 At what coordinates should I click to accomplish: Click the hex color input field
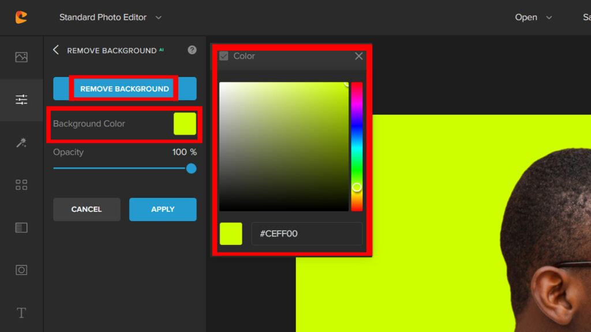point(306,234)
